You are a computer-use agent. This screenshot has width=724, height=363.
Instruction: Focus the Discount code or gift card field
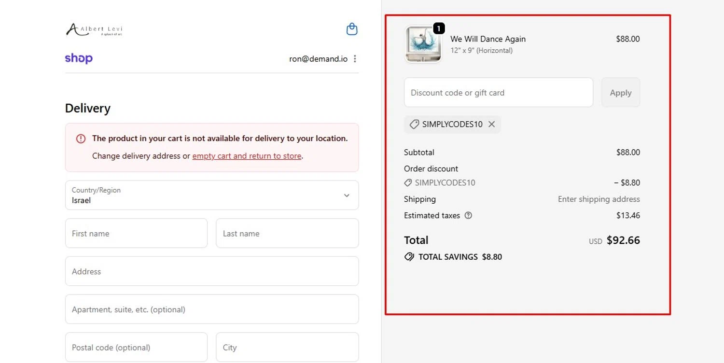pos(498,93)
